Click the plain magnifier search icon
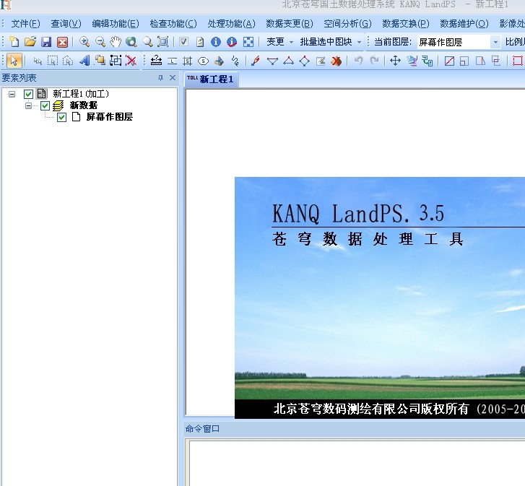525x486 pixels. tap(147, 42)
